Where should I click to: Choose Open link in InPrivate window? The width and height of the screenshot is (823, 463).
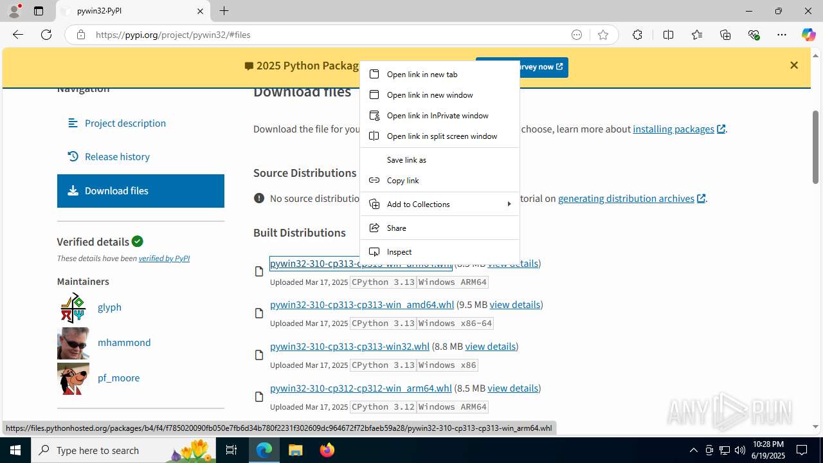[440, 115]
